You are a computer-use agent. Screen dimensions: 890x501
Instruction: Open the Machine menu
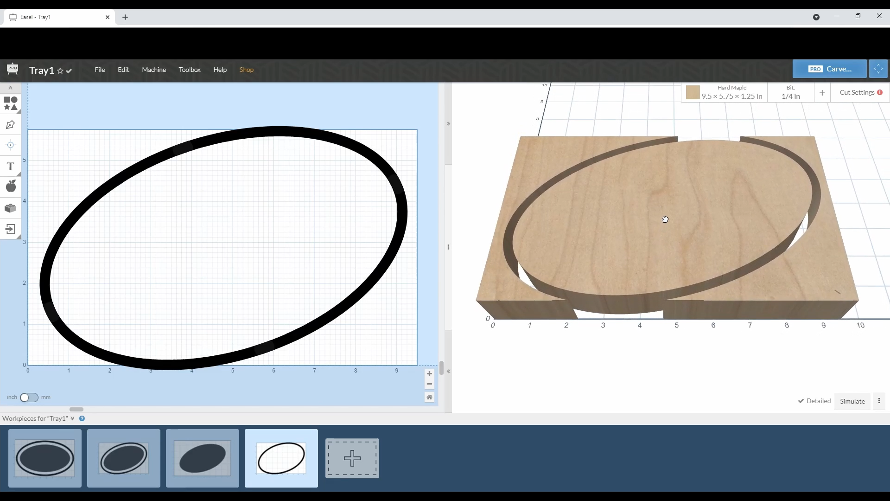153,69
